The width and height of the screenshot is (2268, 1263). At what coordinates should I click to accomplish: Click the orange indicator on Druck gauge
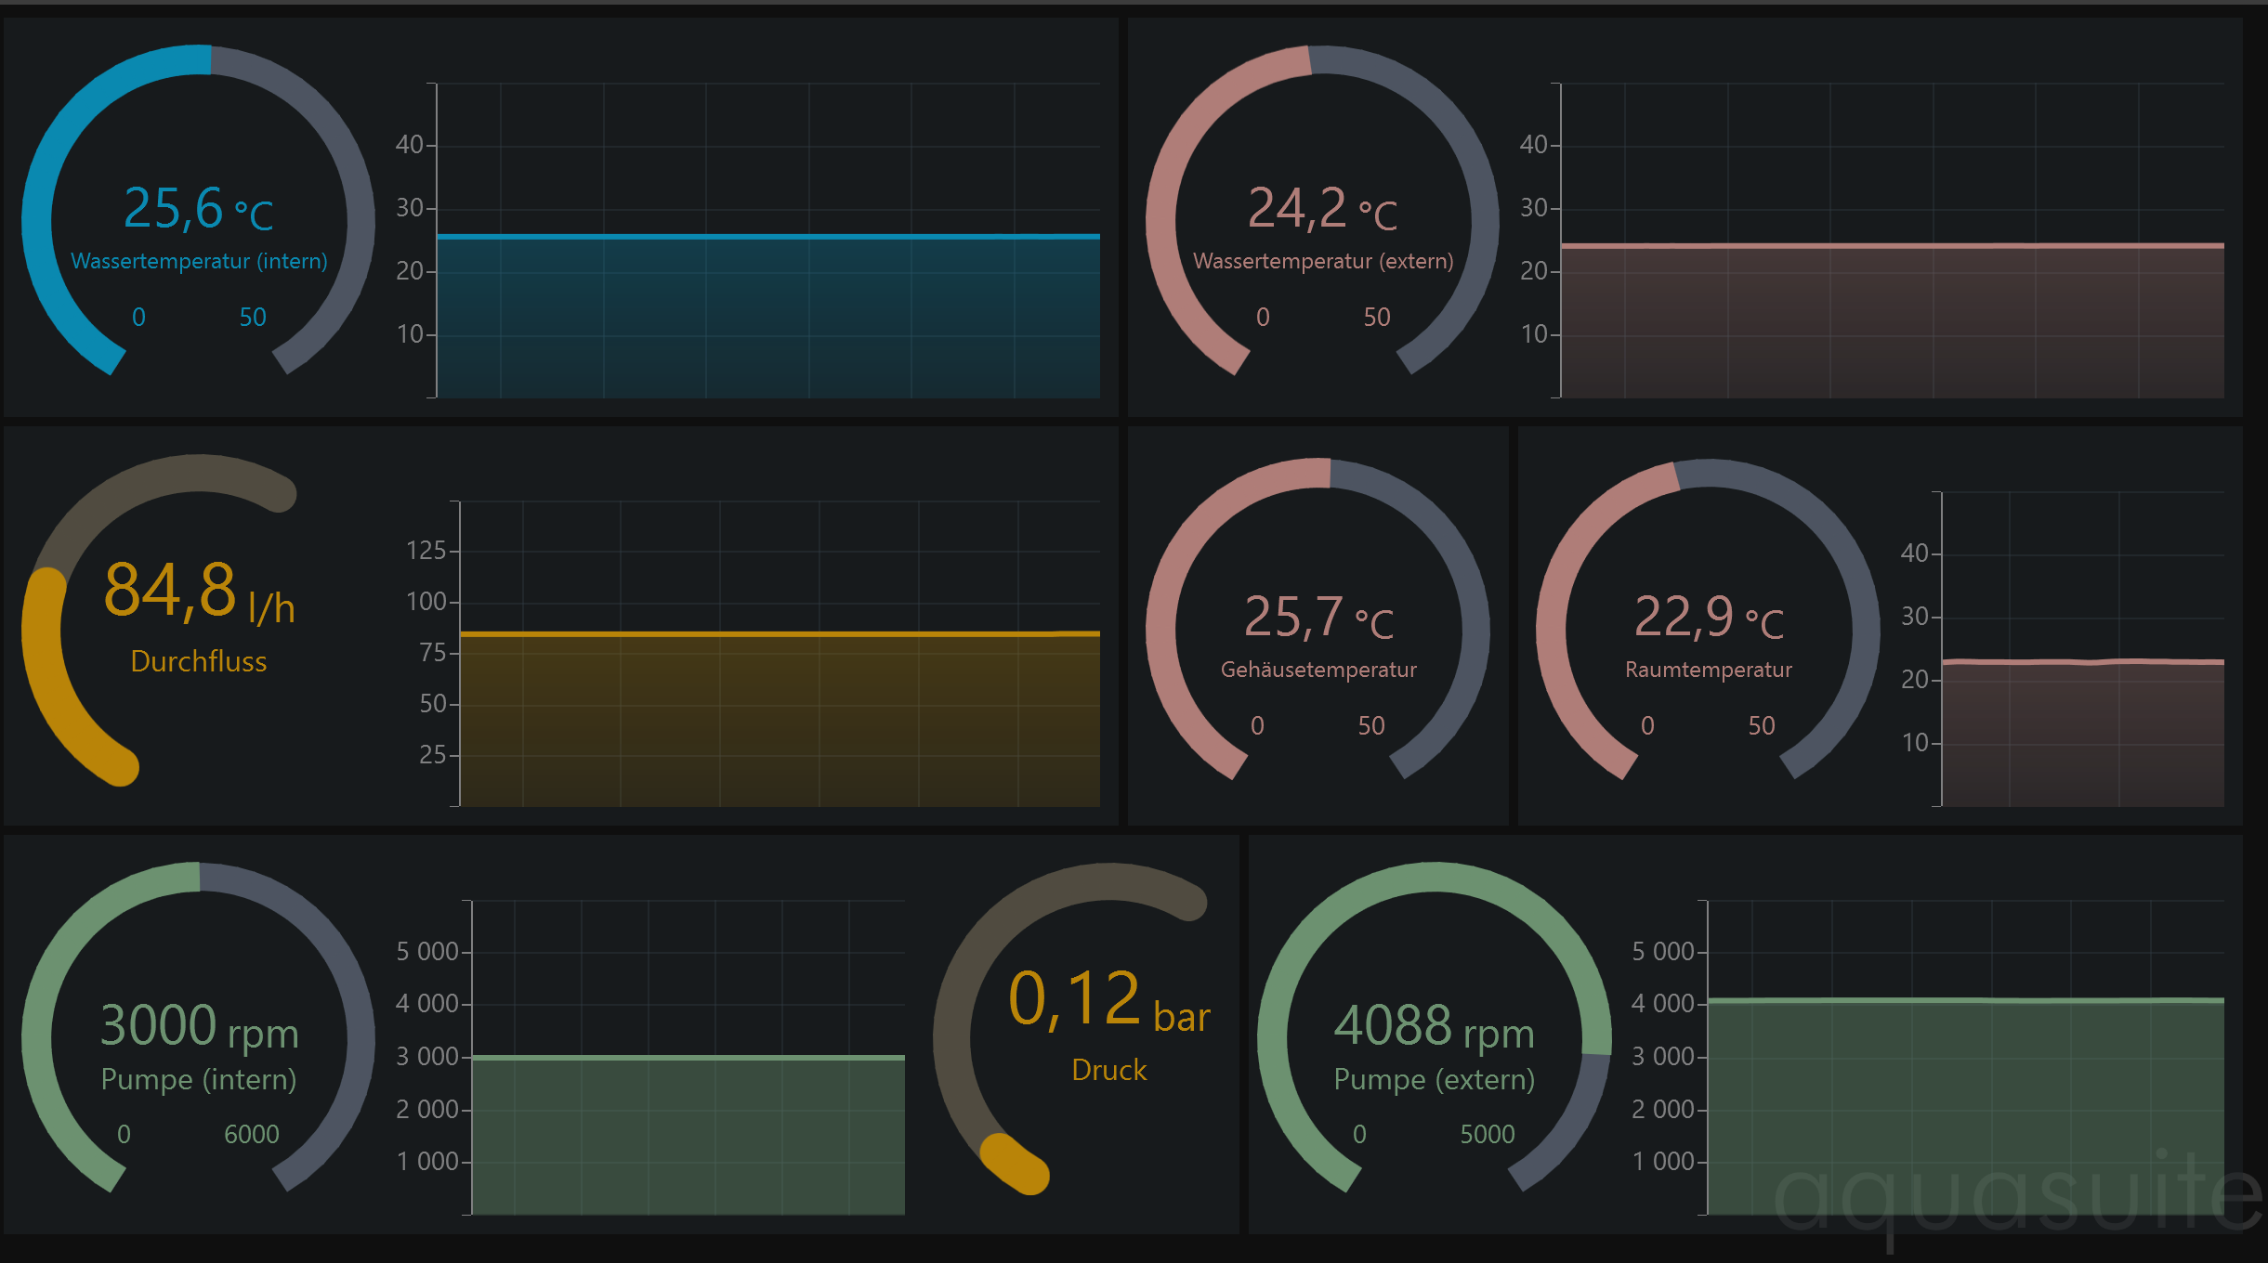tap(1013, 1164)
